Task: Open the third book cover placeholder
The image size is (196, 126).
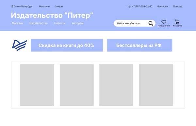Action: coord(116,85)
